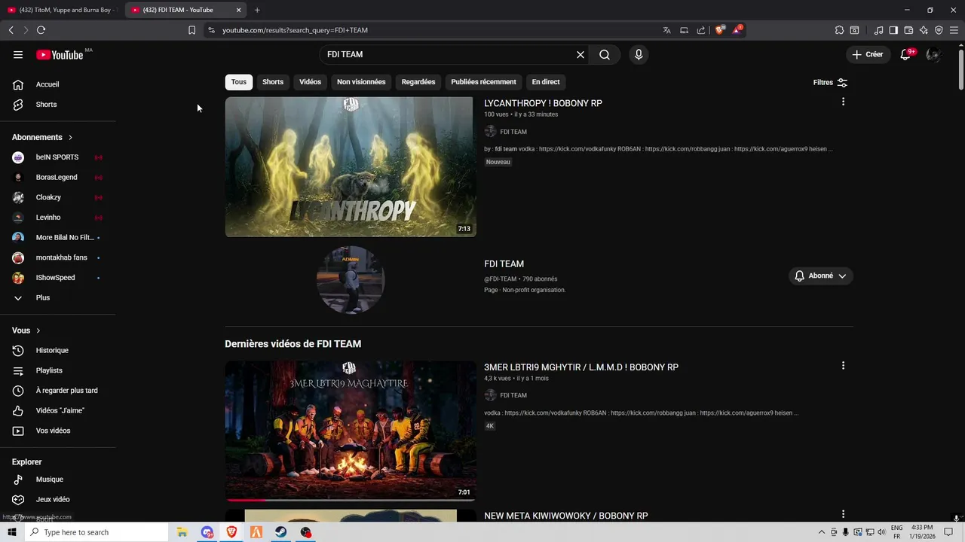Select the En direct filter chip

point(546,82)
